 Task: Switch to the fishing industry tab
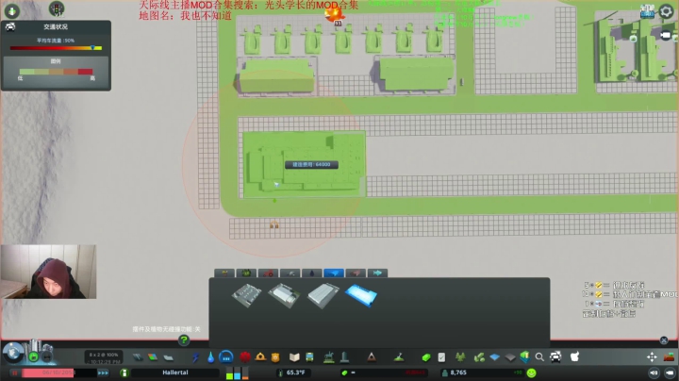377,273
